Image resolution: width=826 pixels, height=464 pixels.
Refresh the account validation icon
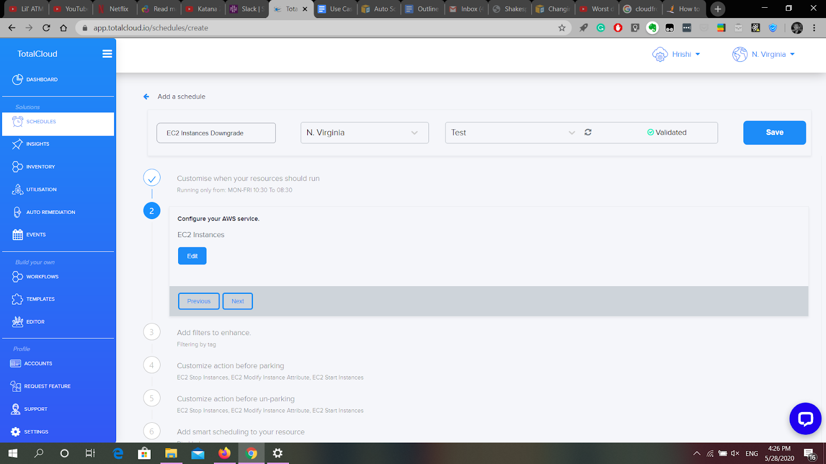(588, 132)
